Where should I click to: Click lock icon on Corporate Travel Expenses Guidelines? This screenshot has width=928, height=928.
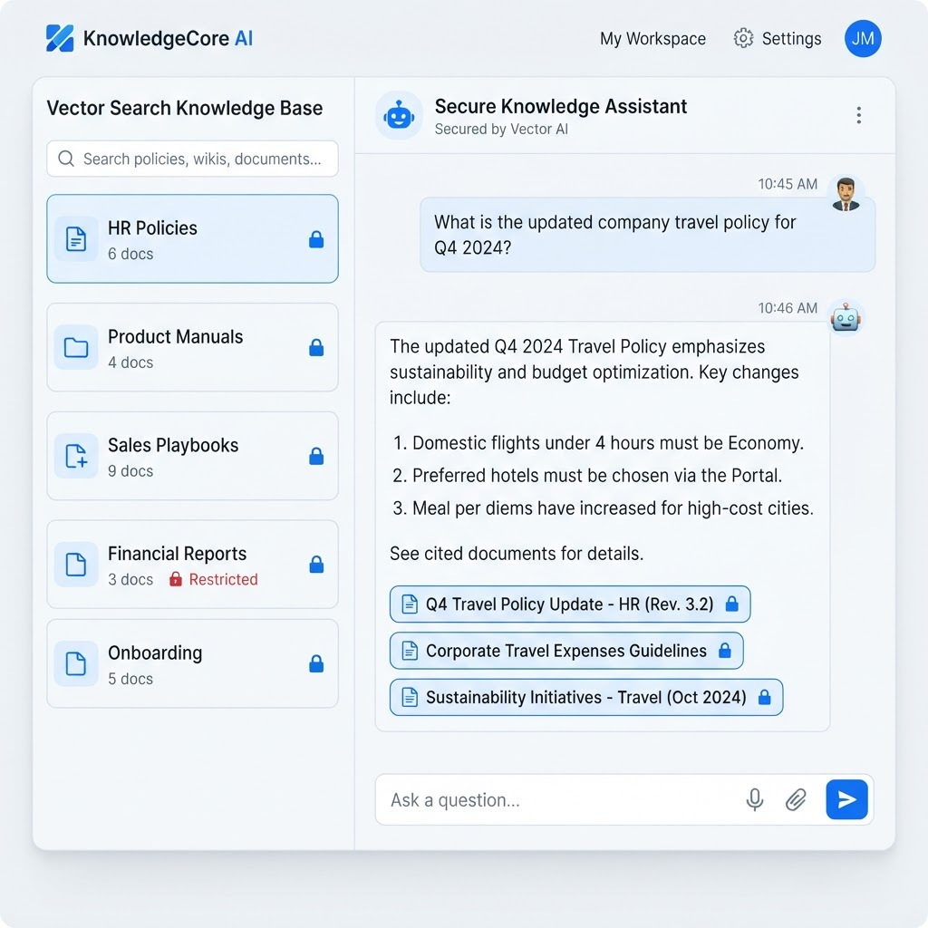725,651
